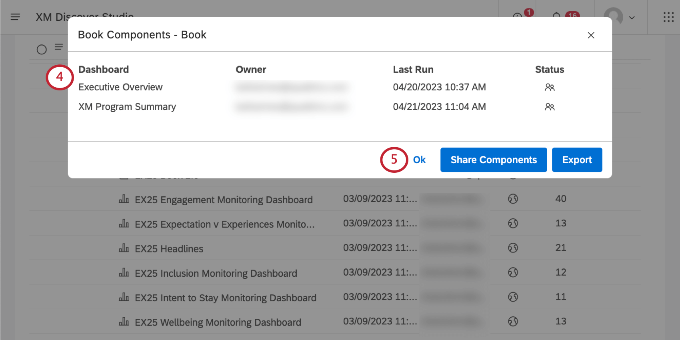Toggle the select-all circle above the list
The image size is (680, 340).
[42, 50]
